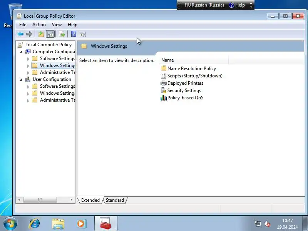Click Scripts (Startup/Shutdown) text
The image size is (308, 231).
[x=195, y=75]
